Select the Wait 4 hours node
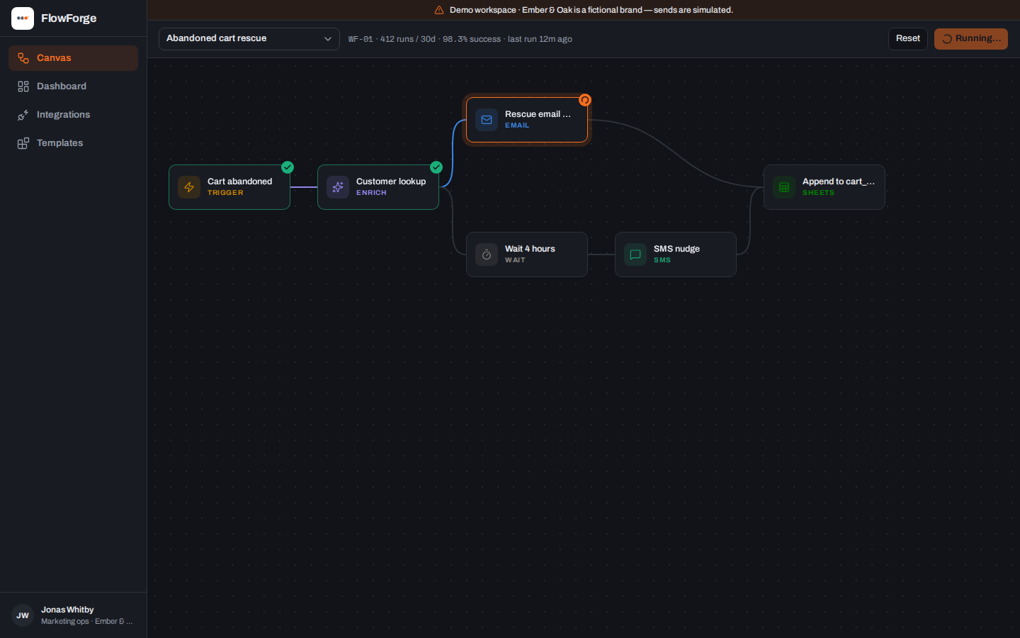 click(x=527, y=254)
